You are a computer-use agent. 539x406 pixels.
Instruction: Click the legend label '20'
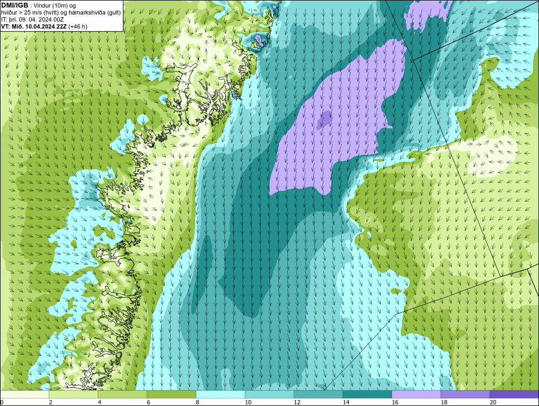pos(493,402)
